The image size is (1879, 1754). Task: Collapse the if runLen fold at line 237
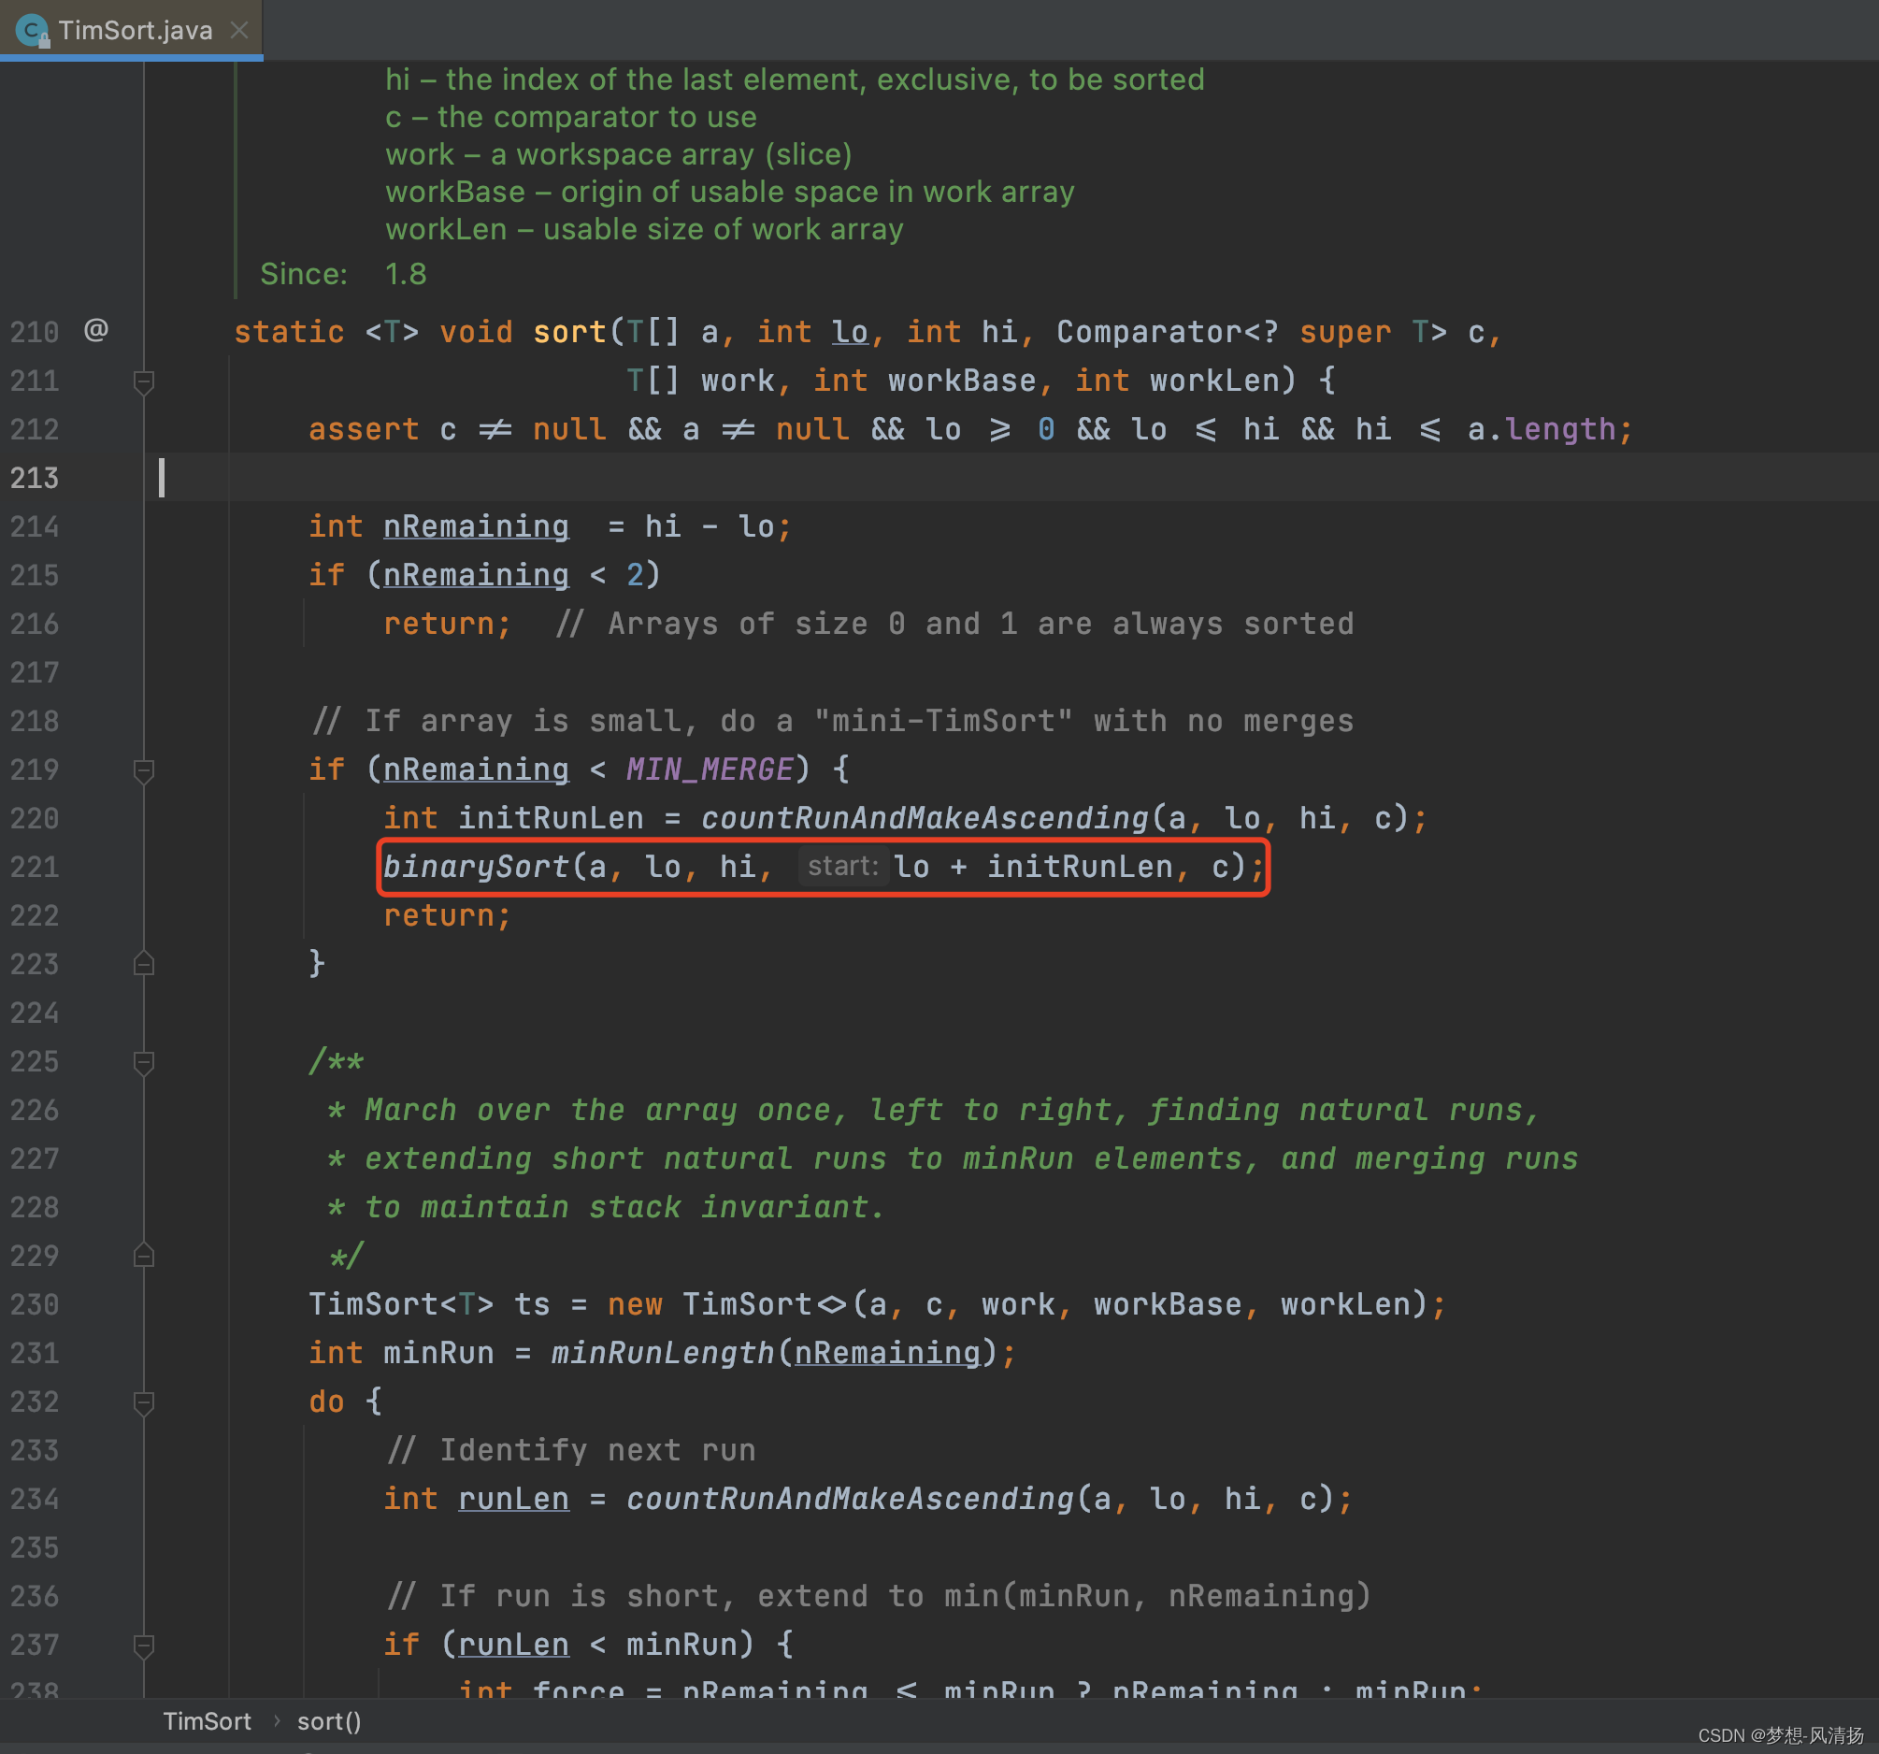pos(144,1646)
